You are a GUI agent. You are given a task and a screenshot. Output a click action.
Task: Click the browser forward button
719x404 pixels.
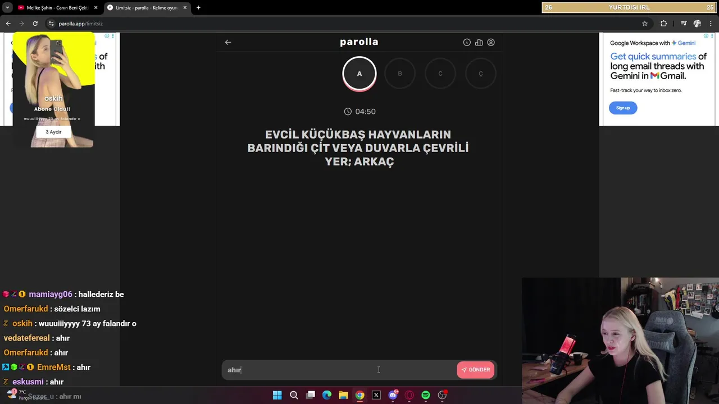21,24
